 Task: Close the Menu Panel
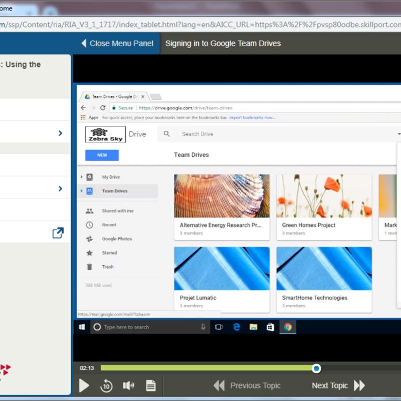coord(117,43)
